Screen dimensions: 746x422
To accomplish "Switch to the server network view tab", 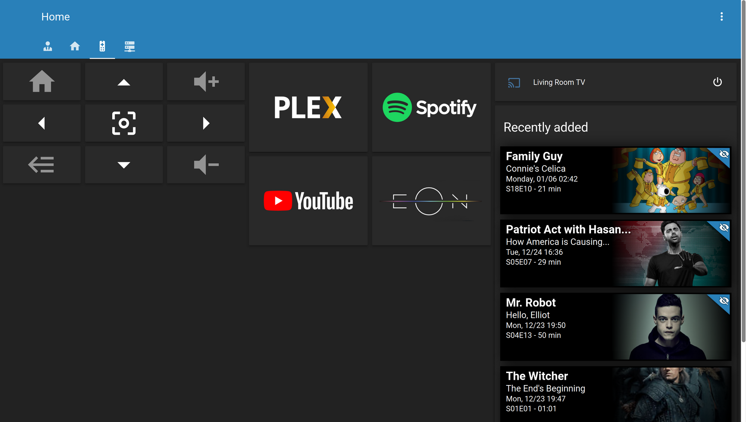I will pos(129,46).
